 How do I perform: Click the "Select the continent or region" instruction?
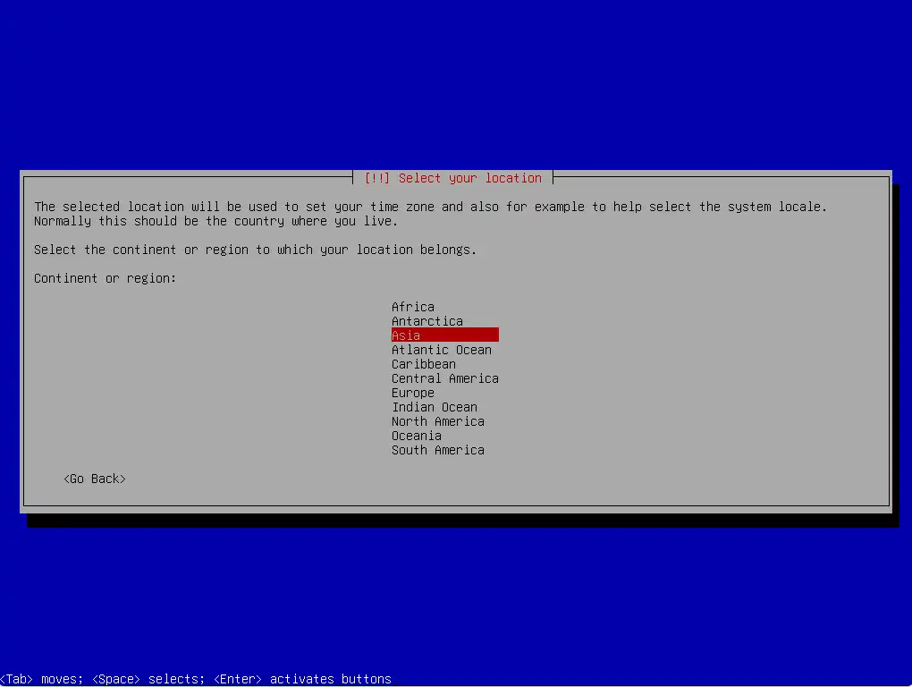[255, 250]
